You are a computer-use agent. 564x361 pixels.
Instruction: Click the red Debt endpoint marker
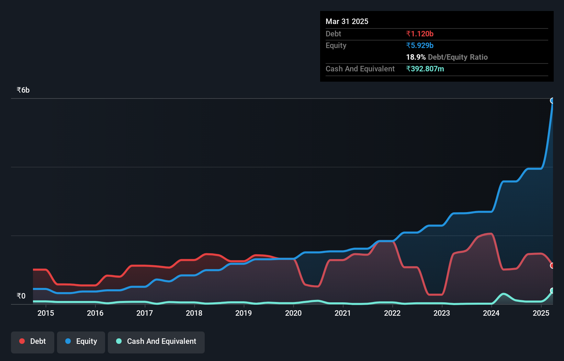pyautogui.click(x=552, y=266)
